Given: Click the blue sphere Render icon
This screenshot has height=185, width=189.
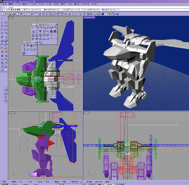Looking at the screenshot, I should (103, 14).
